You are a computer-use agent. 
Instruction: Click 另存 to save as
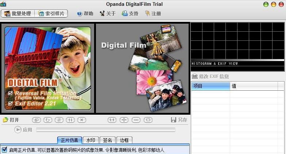(x=179, y=120)
